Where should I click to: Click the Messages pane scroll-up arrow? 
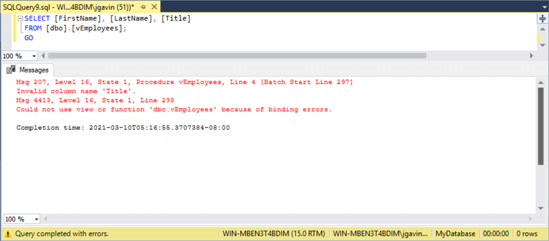[541, 82]
